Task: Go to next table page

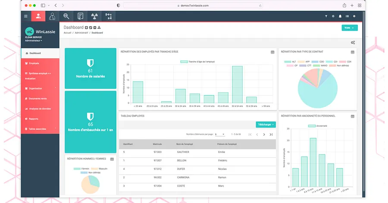Action: pos(264,134)
